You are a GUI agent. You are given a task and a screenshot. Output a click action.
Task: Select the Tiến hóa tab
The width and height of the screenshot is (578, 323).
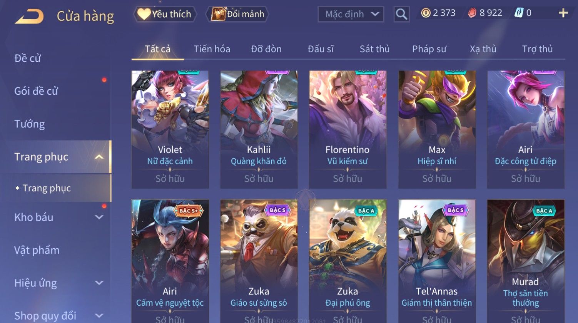click(212, 49)
